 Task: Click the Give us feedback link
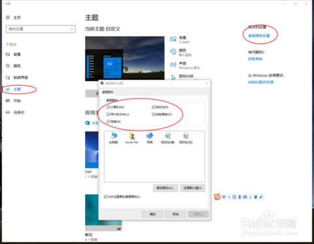coord(261,82)
